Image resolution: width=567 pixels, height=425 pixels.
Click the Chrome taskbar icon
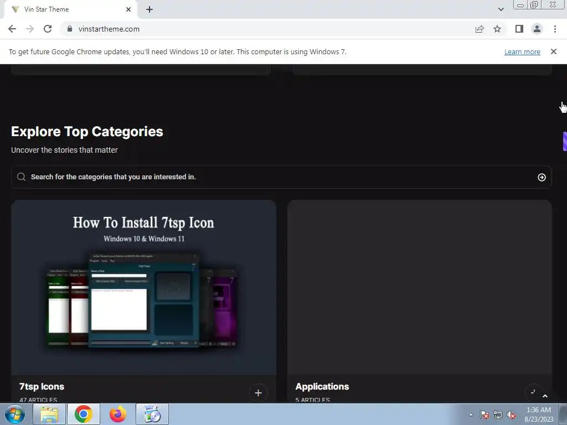click(x=84, y=414)
